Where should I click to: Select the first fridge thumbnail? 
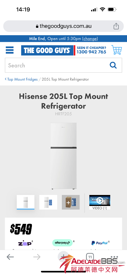pyautogui.click(x=26, y=202)
